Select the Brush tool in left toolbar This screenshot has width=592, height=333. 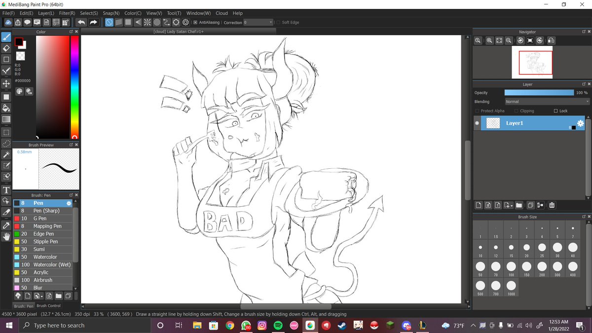[x=6, y=37]
